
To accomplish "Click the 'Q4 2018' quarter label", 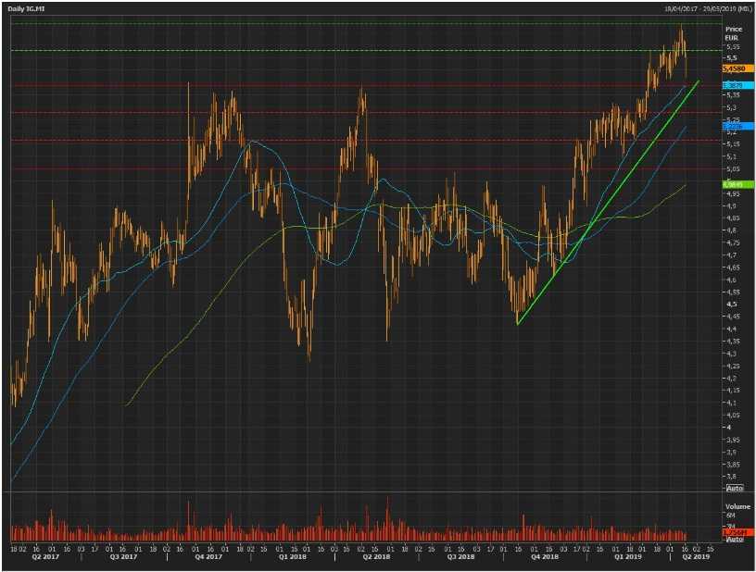I will click(x=545, y=557).
